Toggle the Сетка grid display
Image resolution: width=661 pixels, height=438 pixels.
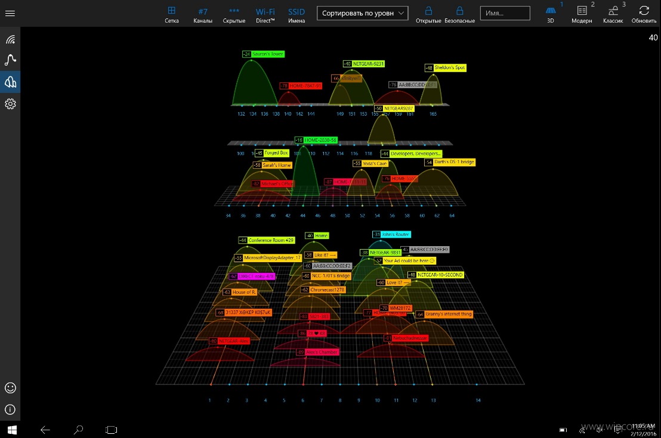click(172, 14)
